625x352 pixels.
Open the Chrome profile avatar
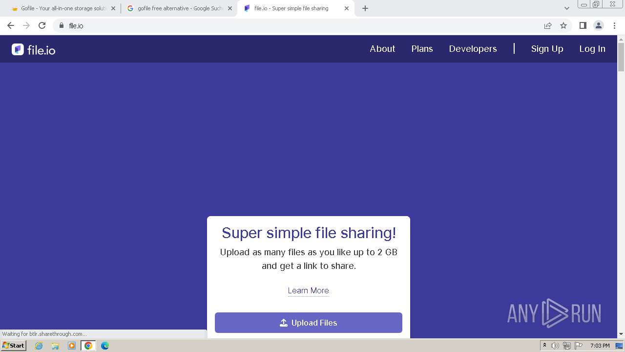coord(599,25)
